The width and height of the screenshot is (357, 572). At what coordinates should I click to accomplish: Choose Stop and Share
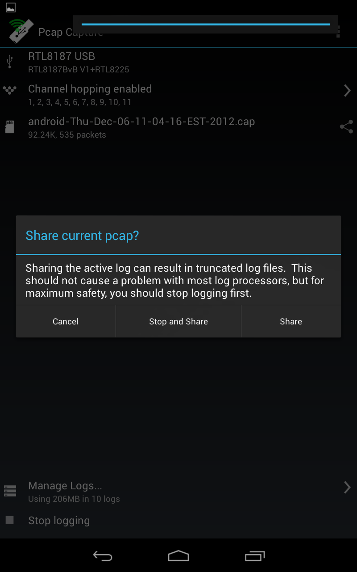[178, 321]
